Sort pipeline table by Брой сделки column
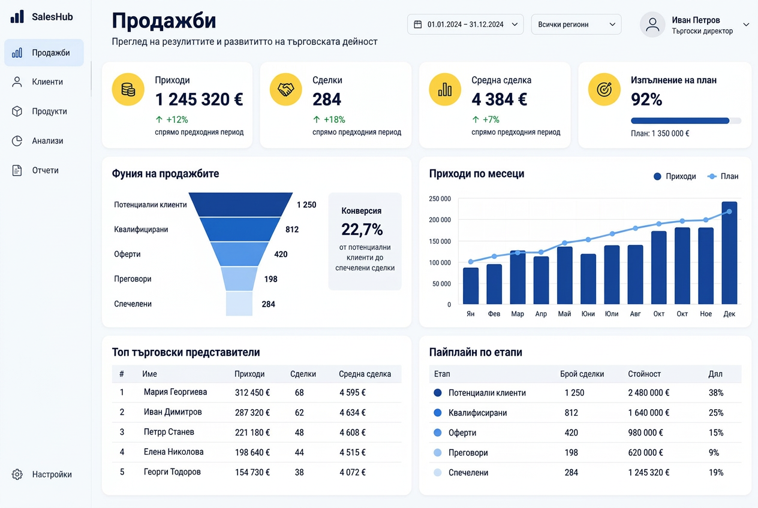Screen dimensions: 758x508 pyautogui.click(x=582, y=374)
